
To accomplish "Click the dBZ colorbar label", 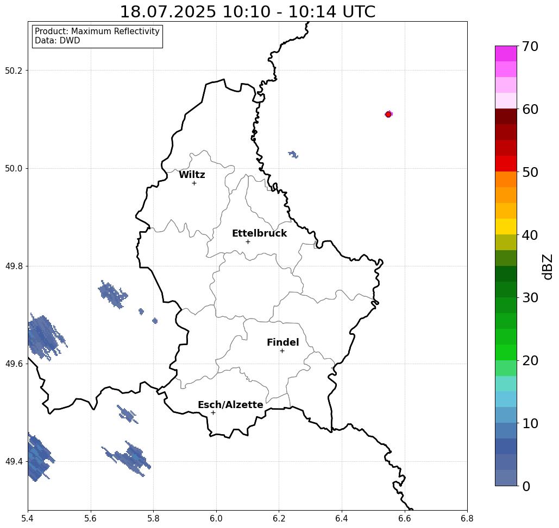I will [x=547, y=266].
